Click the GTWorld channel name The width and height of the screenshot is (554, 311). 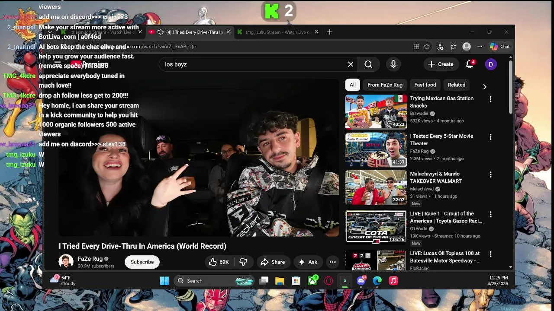419,229
